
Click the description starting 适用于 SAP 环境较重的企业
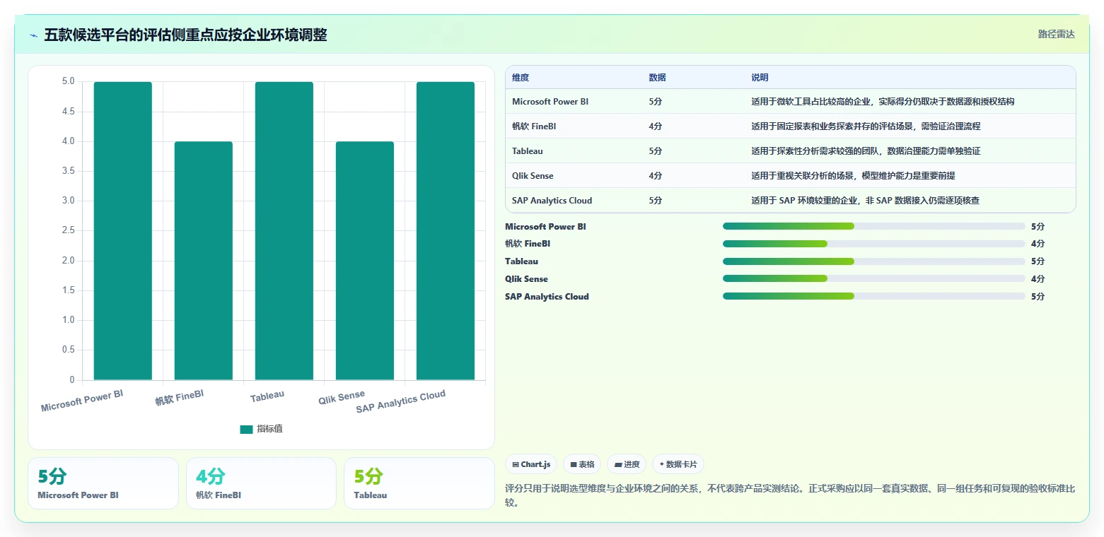pos(865,201)
